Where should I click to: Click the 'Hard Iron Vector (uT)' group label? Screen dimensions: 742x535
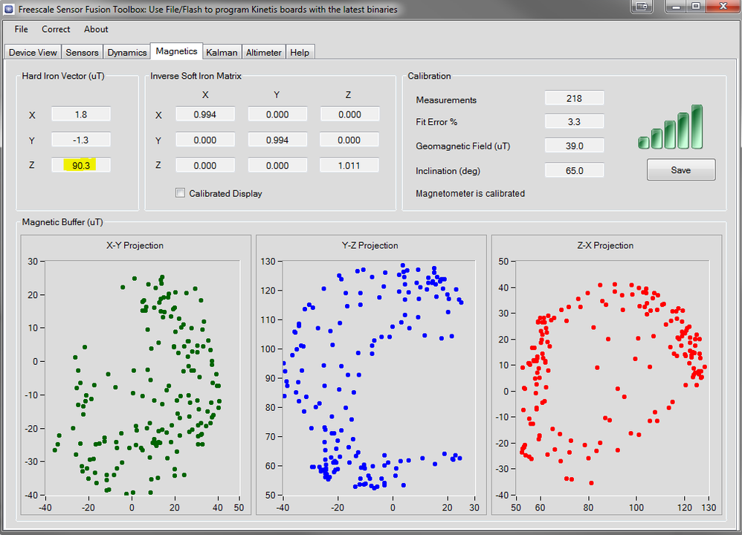tap(63, 76)
